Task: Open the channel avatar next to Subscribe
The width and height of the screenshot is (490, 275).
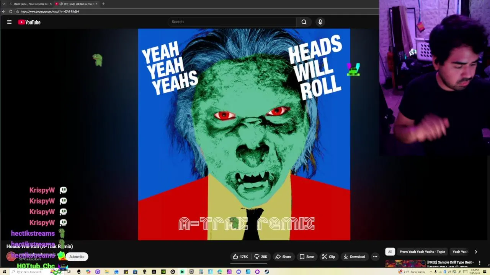Action: 11,257
